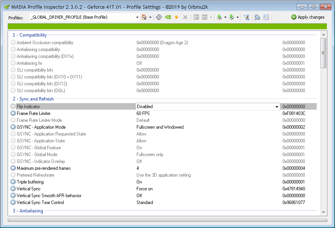Image resolution: width=335 pixels, height=228 pixels.
Task: Select the 1 - Compatibility group header
Action: [x=30, y=35]
